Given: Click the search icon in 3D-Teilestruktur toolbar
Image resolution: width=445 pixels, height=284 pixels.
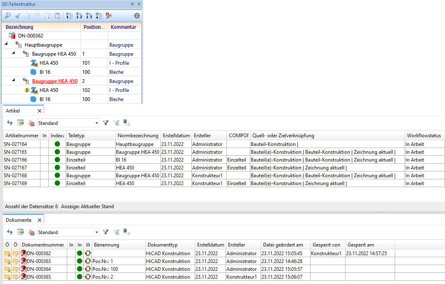Looking at the screenshot, I should [7, 16].
